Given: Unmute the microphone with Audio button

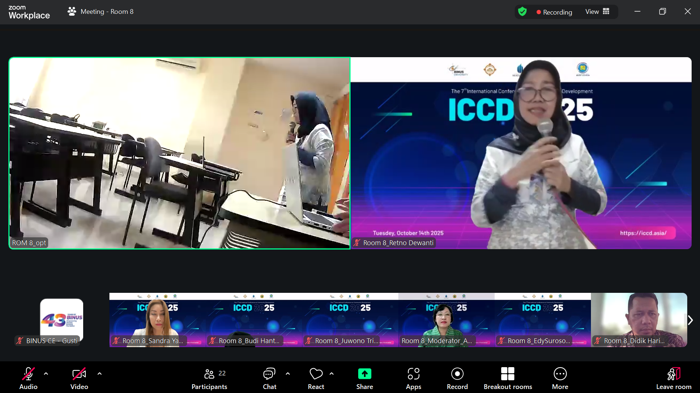Looking at the screenshot, I should (x=28, y=378).
